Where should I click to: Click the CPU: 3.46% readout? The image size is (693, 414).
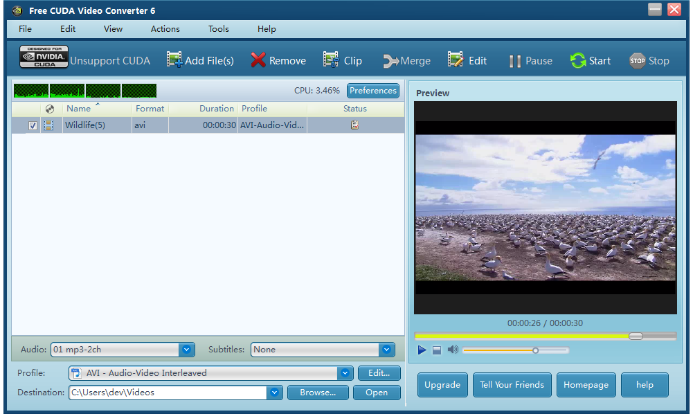(x=317, y=91)
